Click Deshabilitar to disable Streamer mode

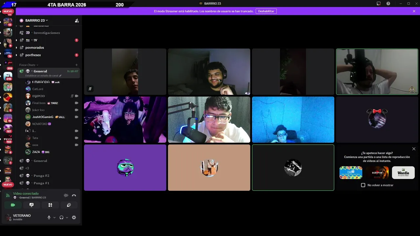(x=266, y=11)
